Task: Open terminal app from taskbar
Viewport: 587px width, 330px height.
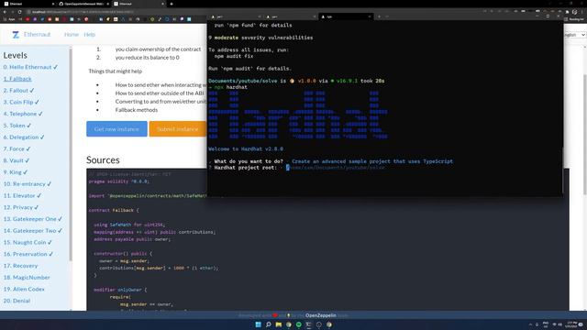Action: [x=308, y=324]
